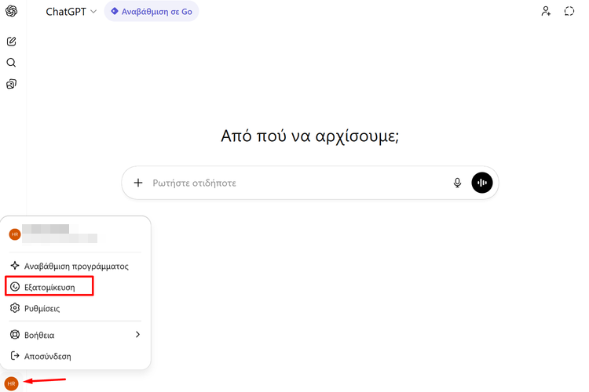This screenshot has width=589, height=392.
Task: Click the Αναβάθμιση σε Go button
Action: (152, 12)
